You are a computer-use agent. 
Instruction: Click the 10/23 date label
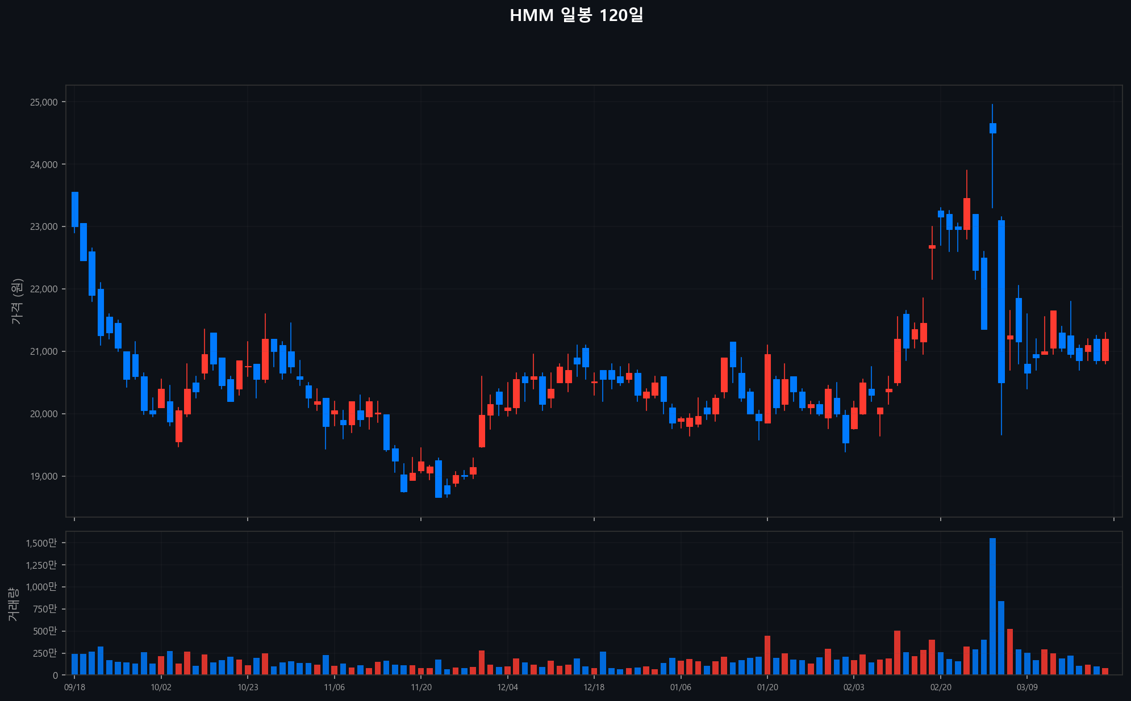(248, 687)
